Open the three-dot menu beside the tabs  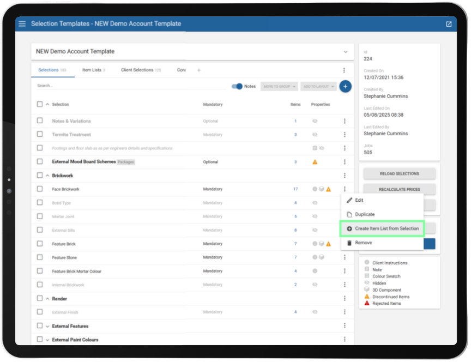pyautogui.click(x=344, y=70)
